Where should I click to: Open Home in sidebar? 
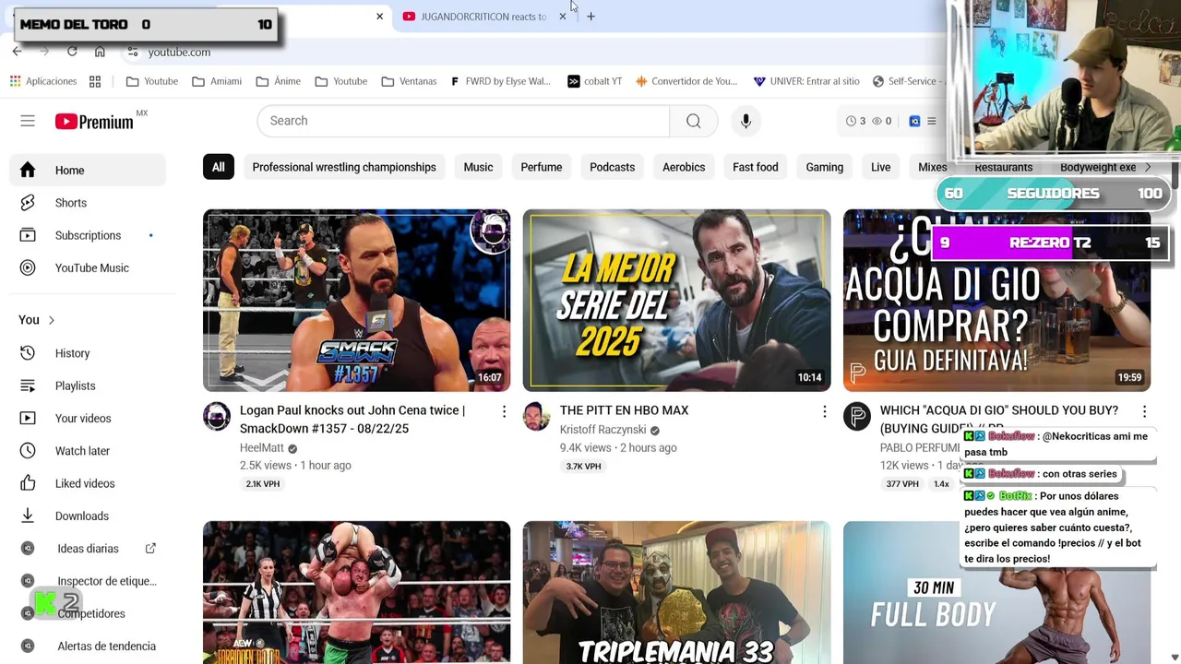click(88, 171)
